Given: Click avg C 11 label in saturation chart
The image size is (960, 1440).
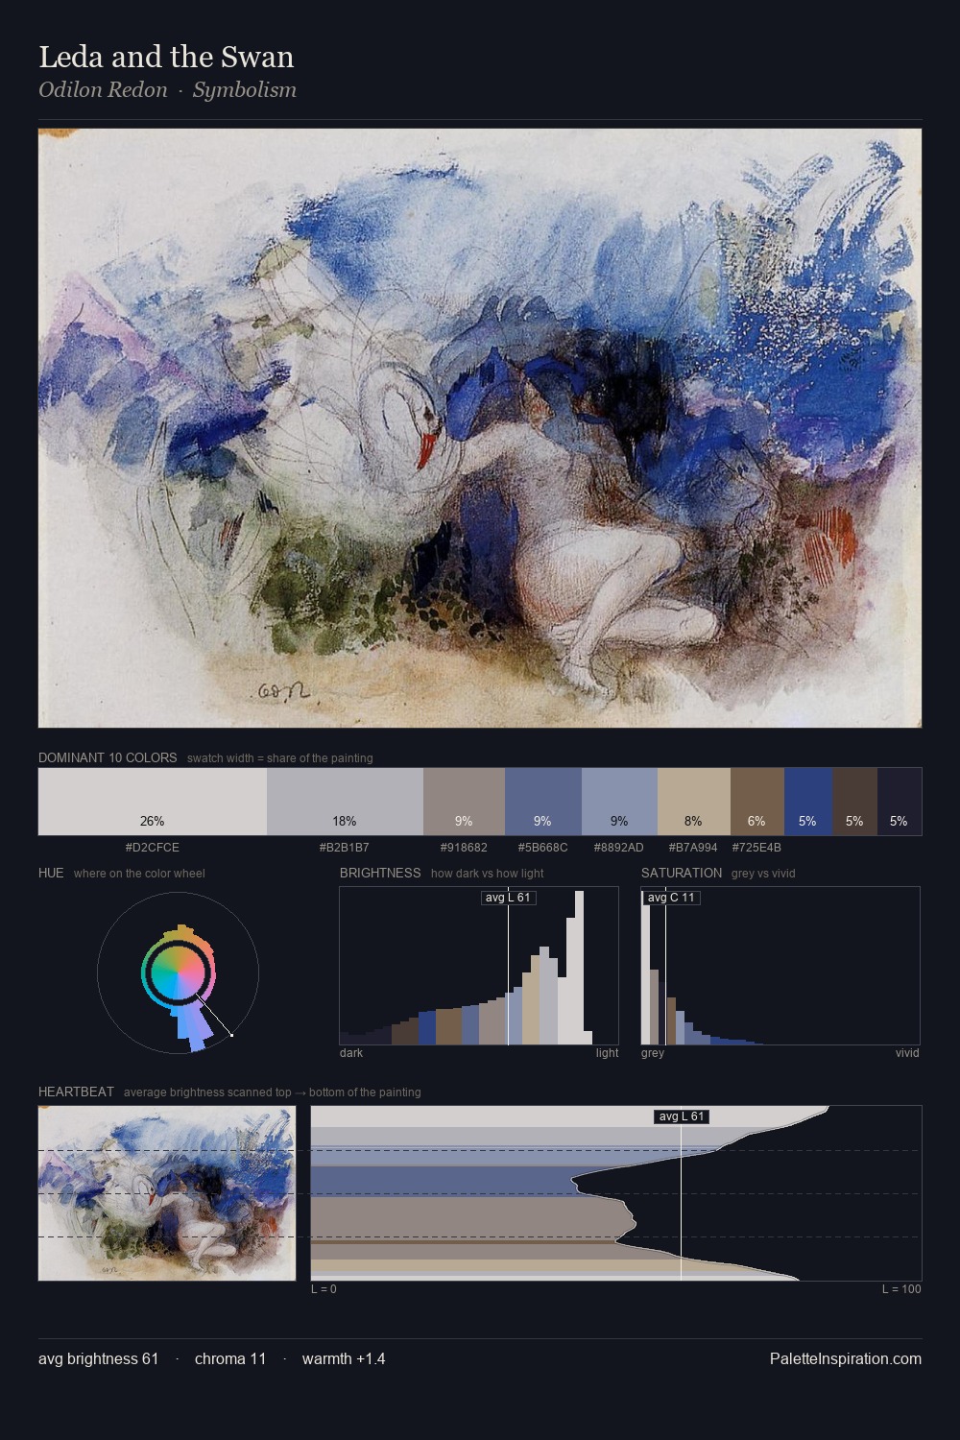Looking at the screenshot, I should pyautogui.click(x=671, y=898).
